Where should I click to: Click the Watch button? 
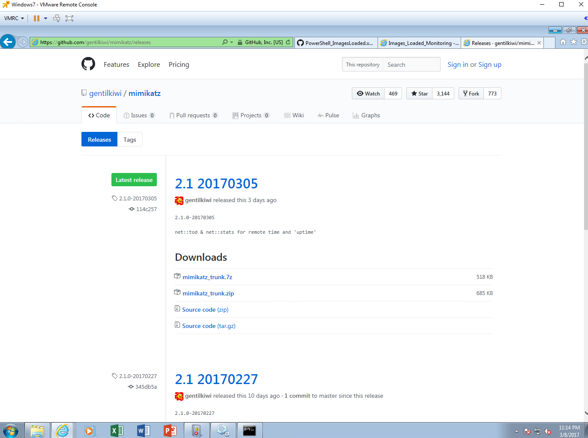(x=368, y=93)
